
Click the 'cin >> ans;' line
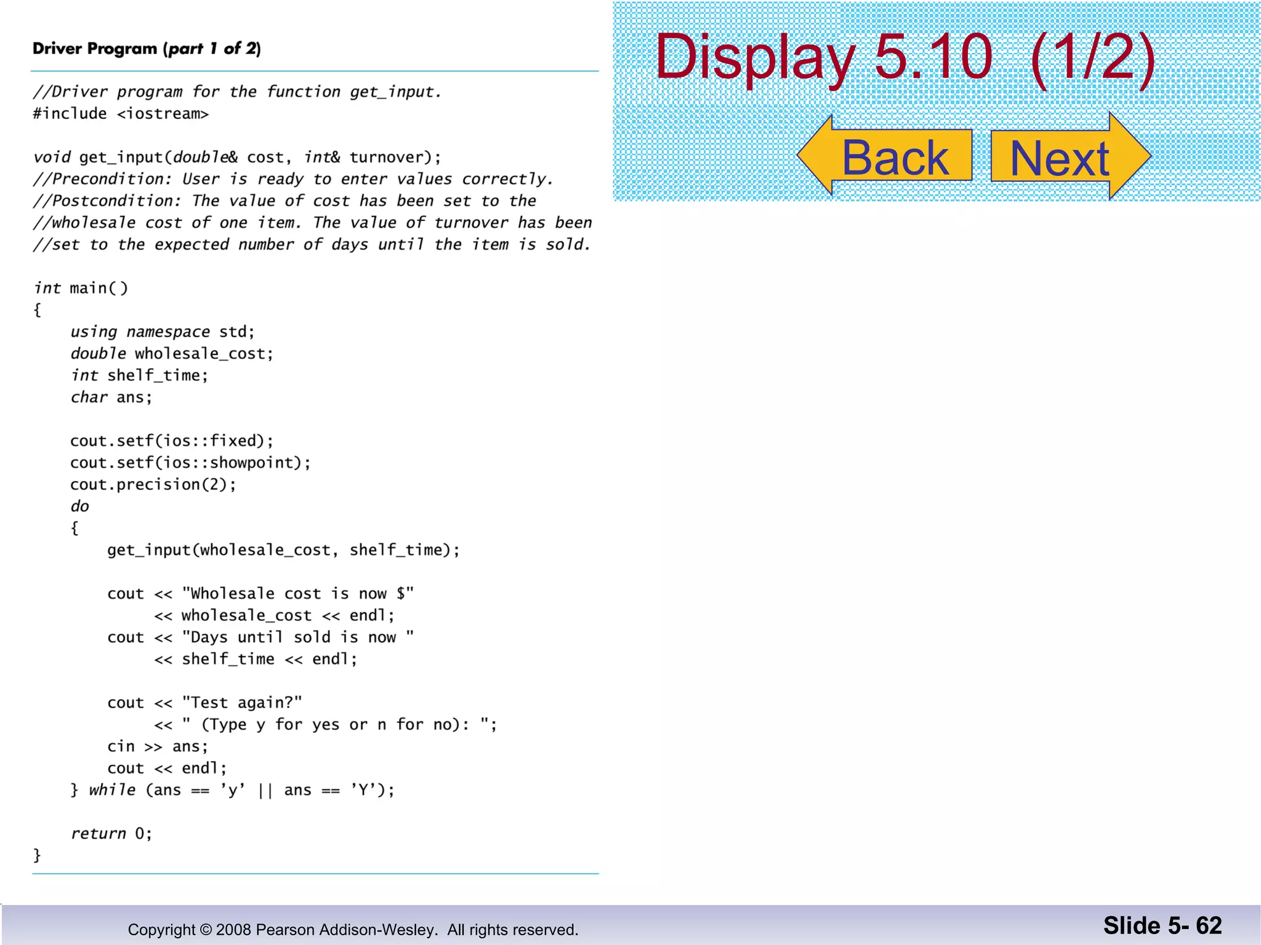[x=158, y=746]
